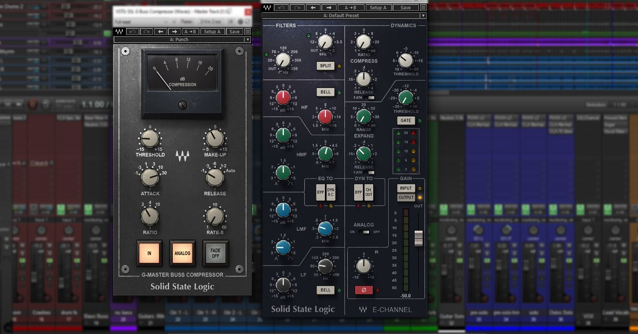The width and height of the screenshot is (638, 334).
Task: Toggle the compressor IN button
Action: pyautogui.click(x=149, y=253)
